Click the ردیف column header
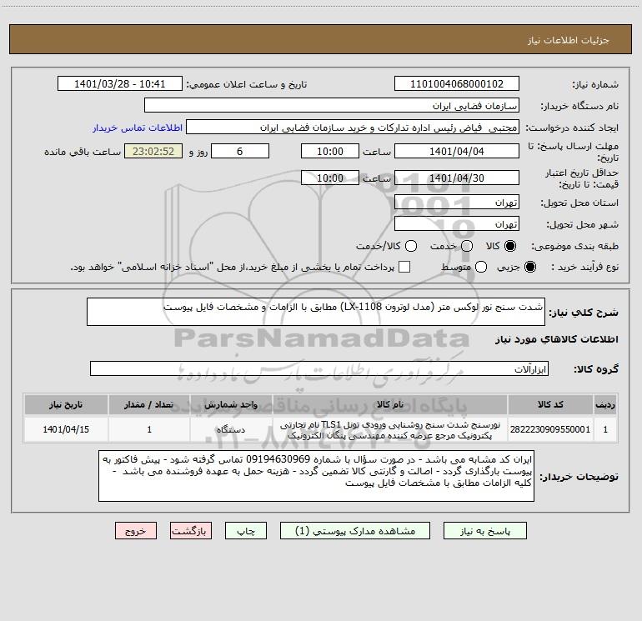Image resolution: width=642 pixels, height=621 pixels. [605, 404]
